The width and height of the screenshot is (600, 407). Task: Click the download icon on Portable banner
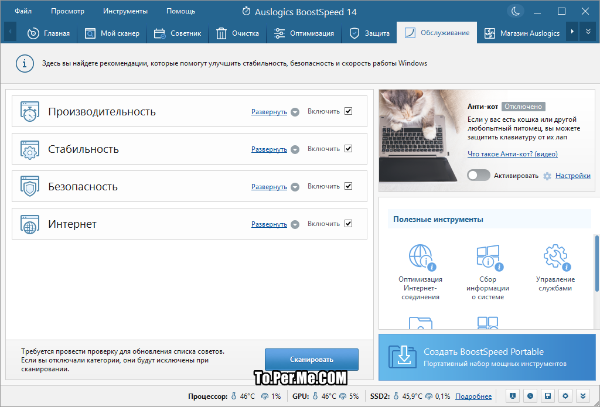coord(402,357)
